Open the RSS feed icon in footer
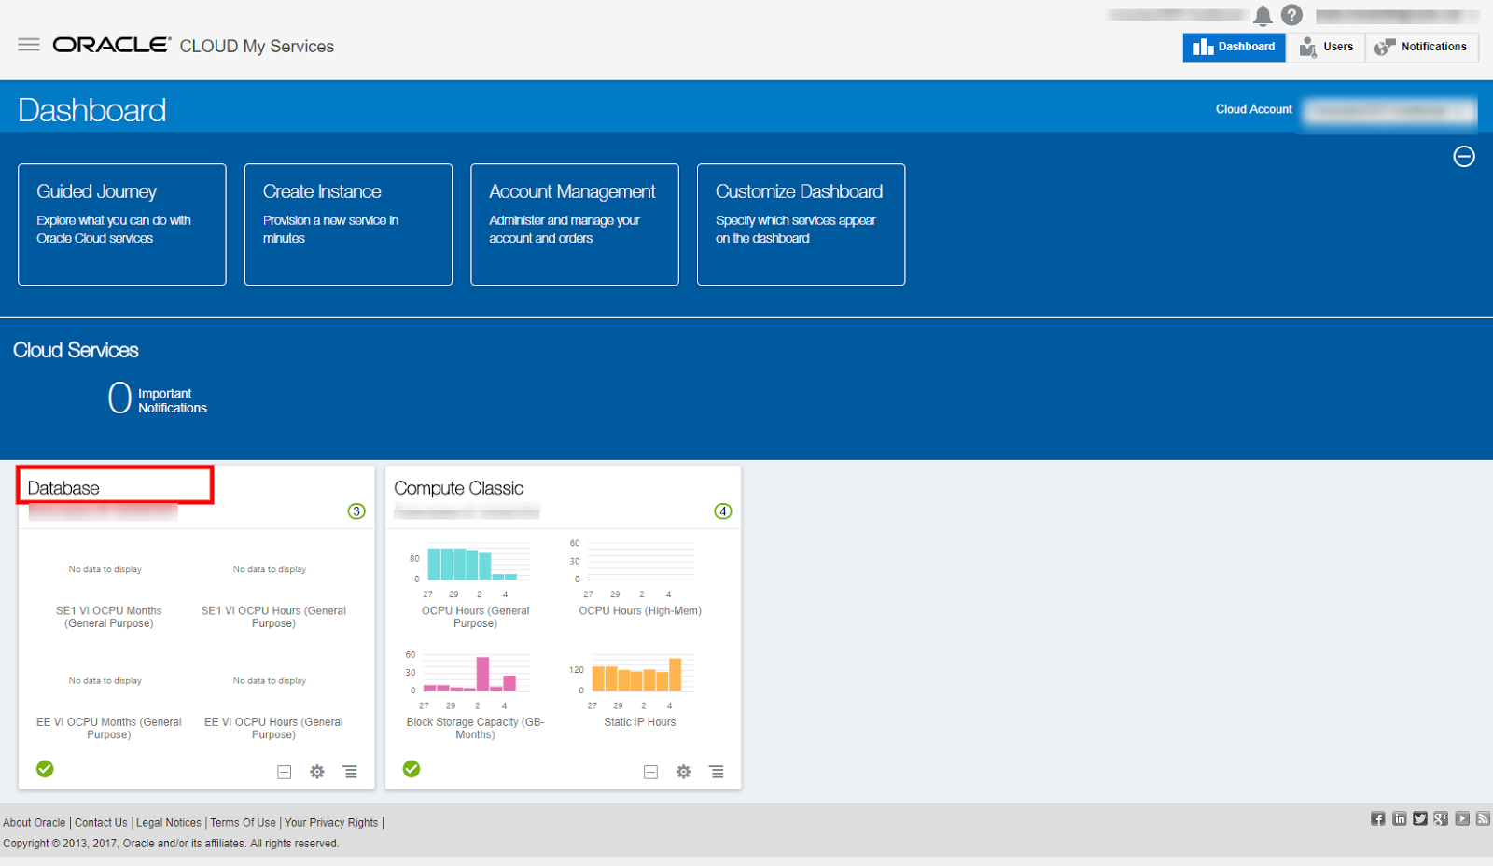The width and height of the screenshot is (1493, 866). (x=1483, y=818)
